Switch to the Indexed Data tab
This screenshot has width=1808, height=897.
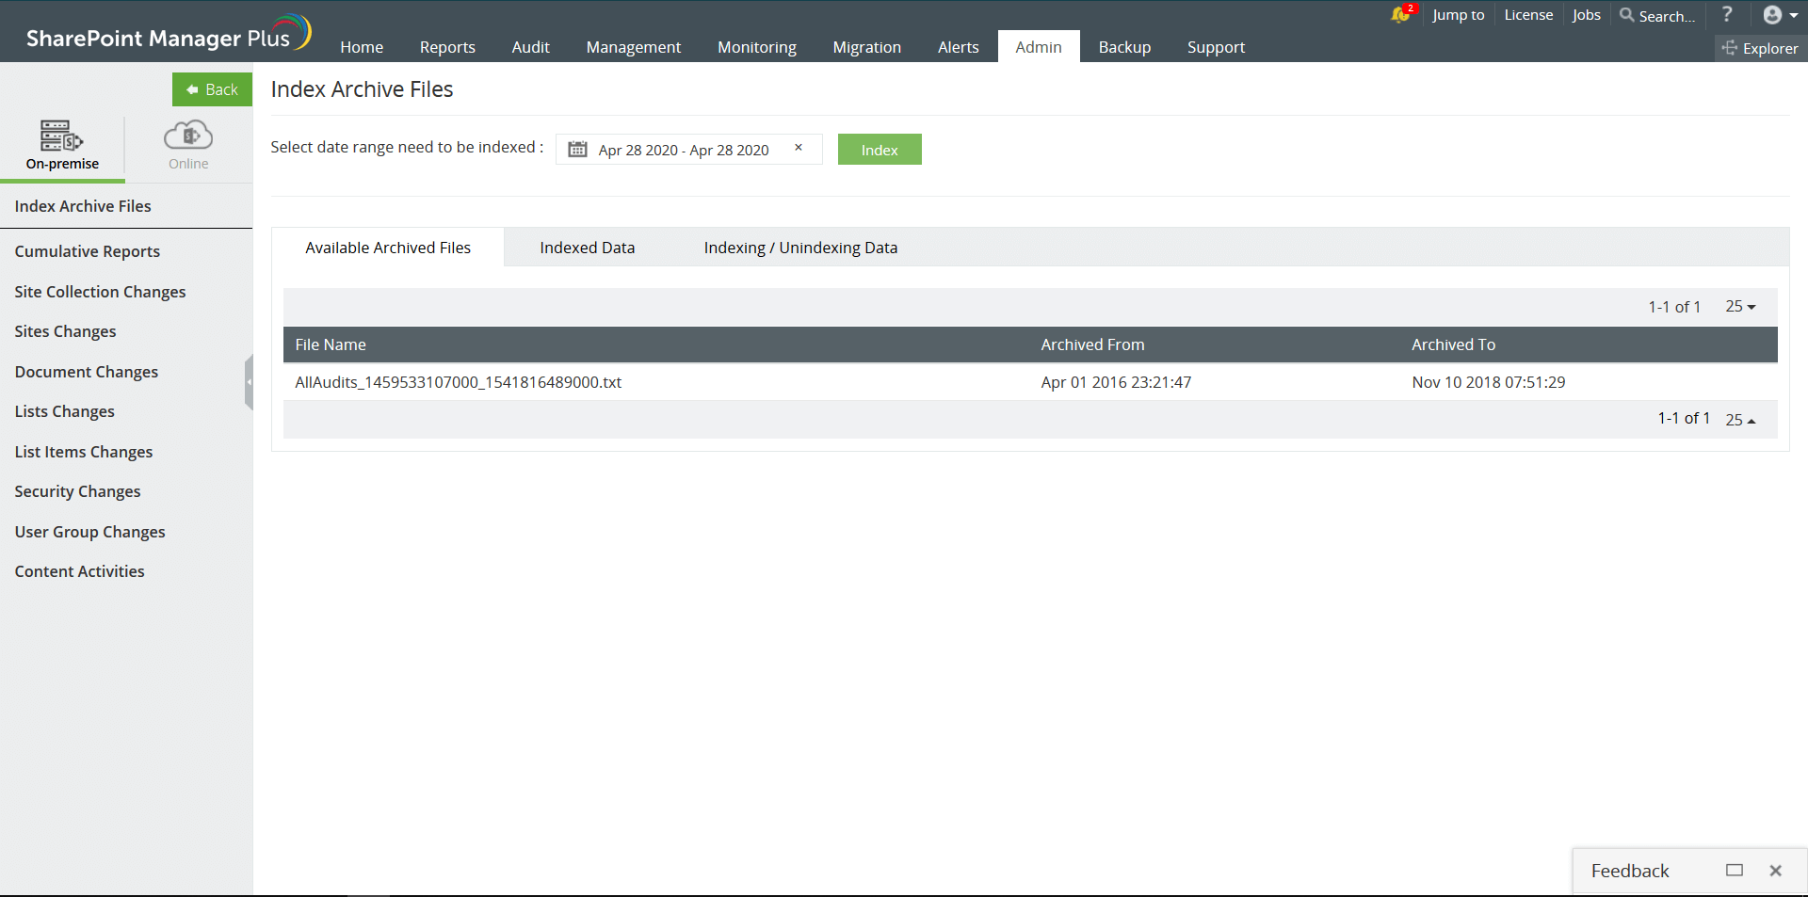point(588,248)
